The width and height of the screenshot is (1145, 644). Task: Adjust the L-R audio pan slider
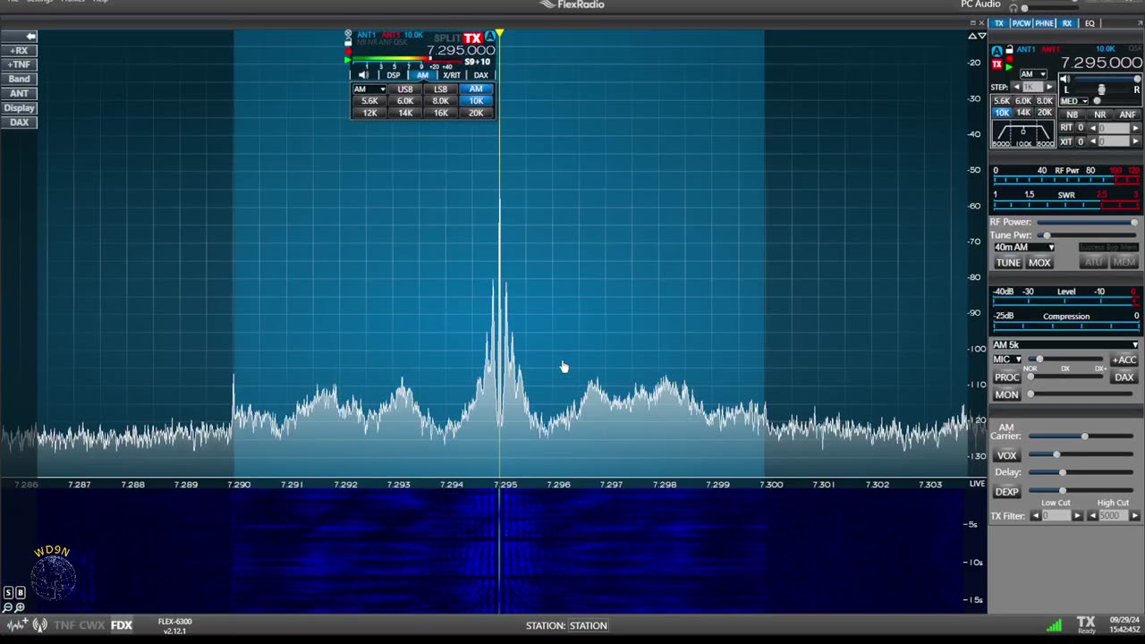click(1101, 89)
